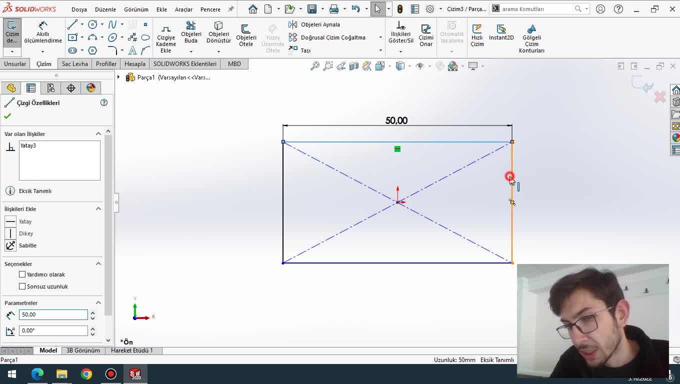Click the arama Komutları search box
Viewport: 680px width, 384px height.
coord(536,9)
